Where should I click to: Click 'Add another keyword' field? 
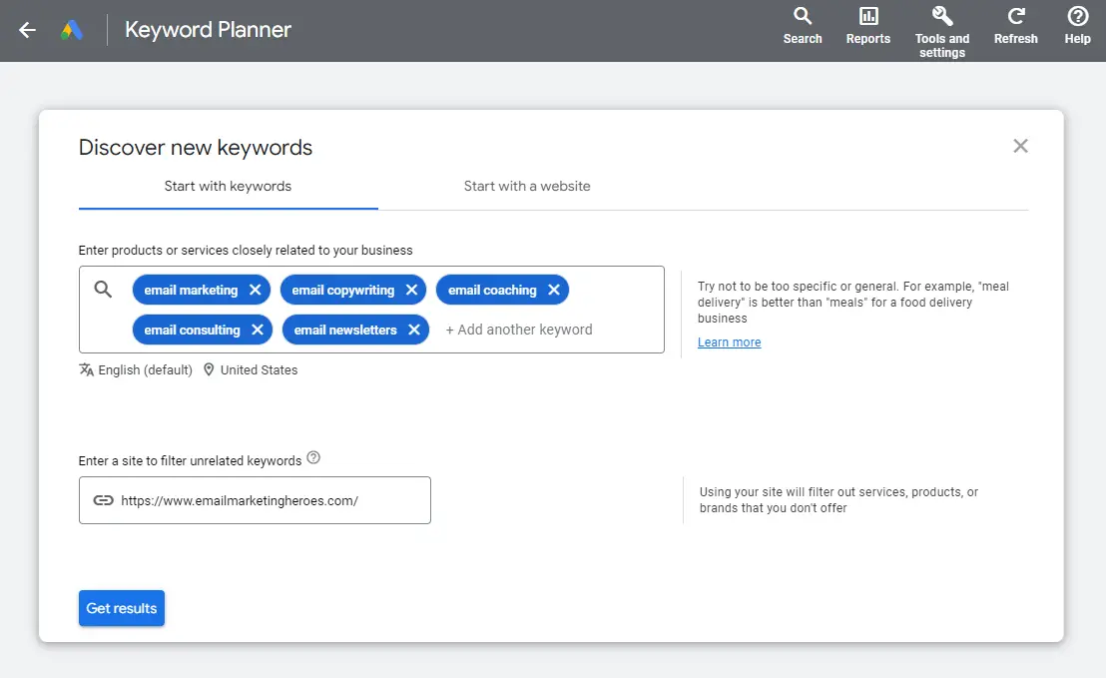pos(519,330)
